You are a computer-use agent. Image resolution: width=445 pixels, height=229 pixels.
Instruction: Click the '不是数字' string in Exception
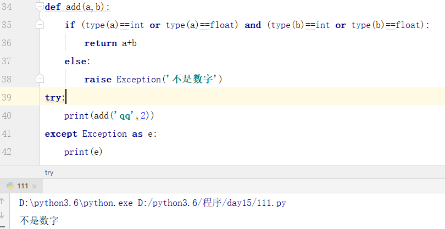(192, 79)
